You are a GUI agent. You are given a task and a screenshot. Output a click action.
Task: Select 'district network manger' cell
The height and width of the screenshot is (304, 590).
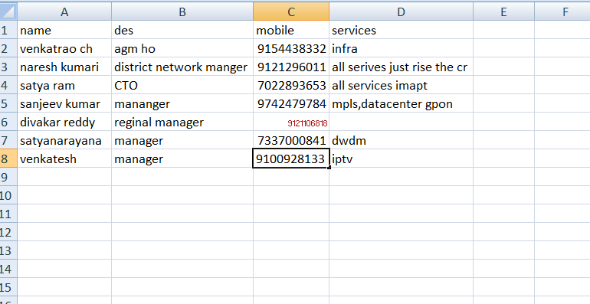click(182, 67)
